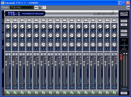Screen dimensions: 131x97
Task: Open the Piano 1 instrument selector on channel 8
Action: [59, 77]
